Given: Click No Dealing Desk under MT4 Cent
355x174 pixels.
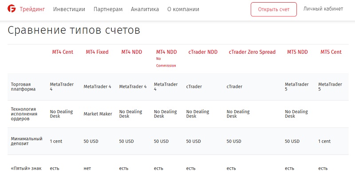Looking at the screenshot, I should point(61,114).
